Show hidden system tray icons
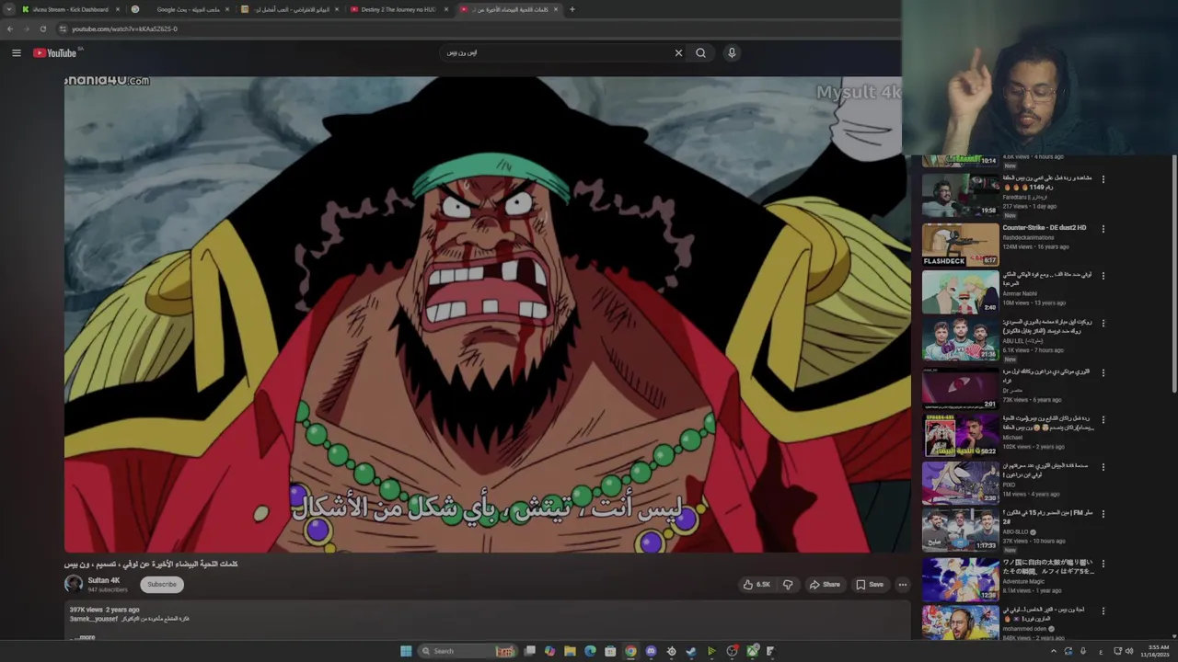Viewport: 1178px width, 662px height. pyautogui.click(x=1054, y=651)
